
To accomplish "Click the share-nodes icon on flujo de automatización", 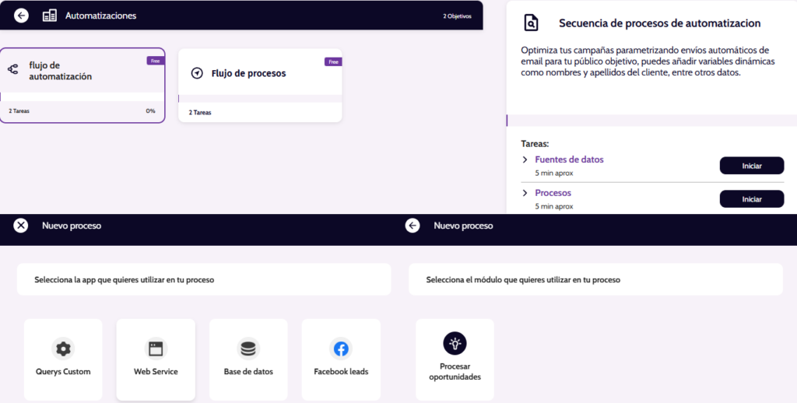I will [13, 70].
